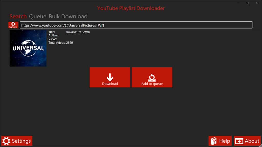Click the YouTube Playlist Downloader heading
The height and width of the screenshot is (147, 262).
click(131, 8)
